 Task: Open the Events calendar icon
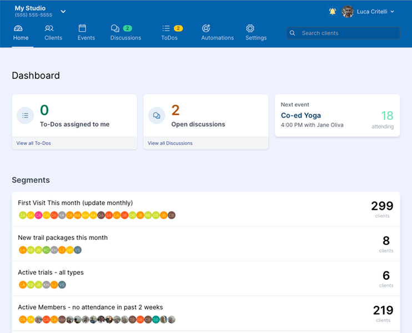[82, 28]
